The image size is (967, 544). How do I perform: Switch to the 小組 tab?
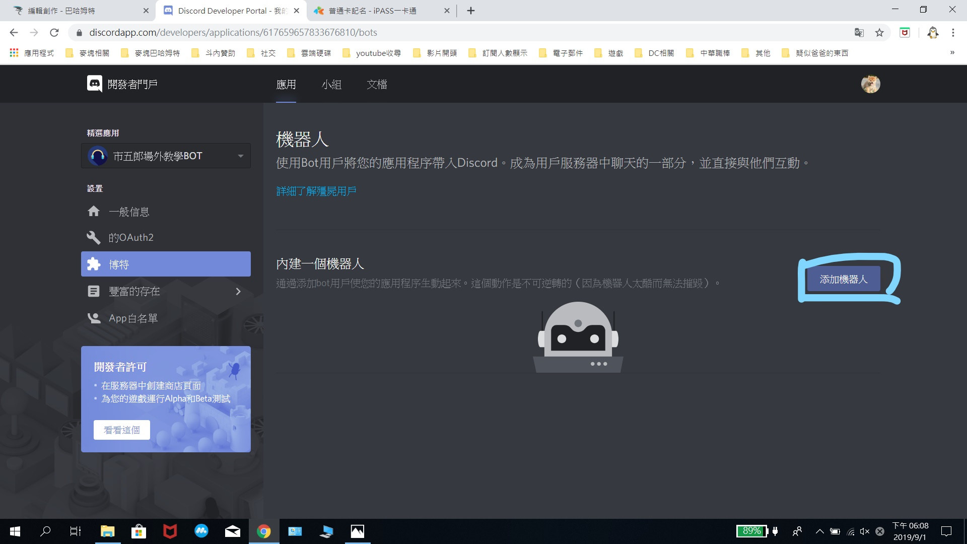(x=331, y=84)
